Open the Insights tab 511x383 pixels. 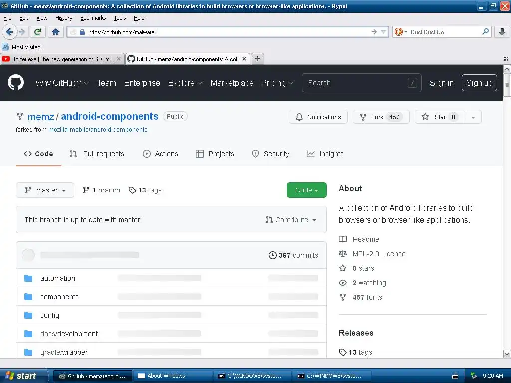click(325, 154)
